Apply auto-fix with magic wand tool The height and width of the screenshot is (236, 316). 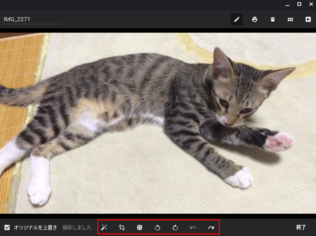pos(104,228)
